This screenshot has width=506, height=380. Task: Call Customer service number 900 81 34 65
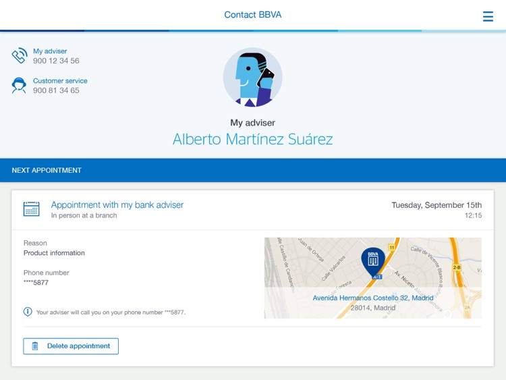coord(56,90)
